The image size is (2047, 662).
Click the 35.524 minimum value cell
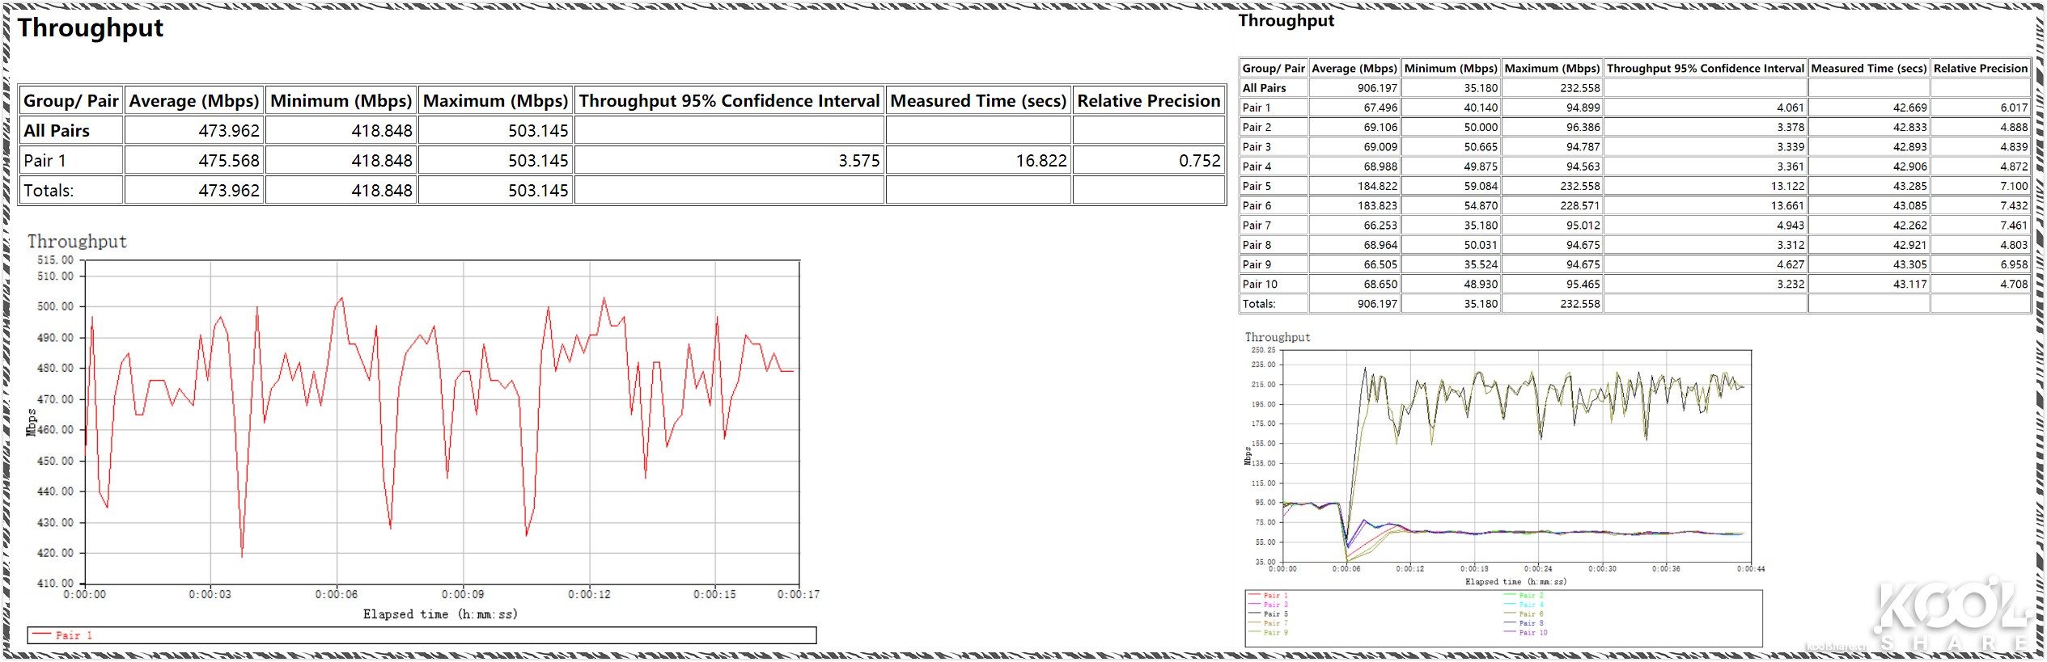coord(1451,264)
